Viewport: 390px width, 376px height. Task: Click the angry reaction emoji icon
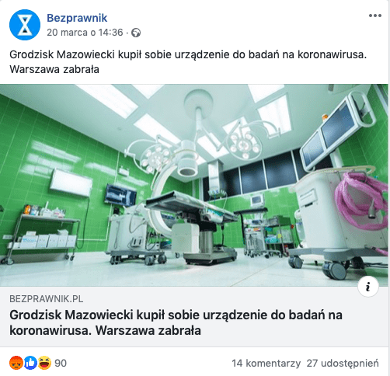[16, 363]
